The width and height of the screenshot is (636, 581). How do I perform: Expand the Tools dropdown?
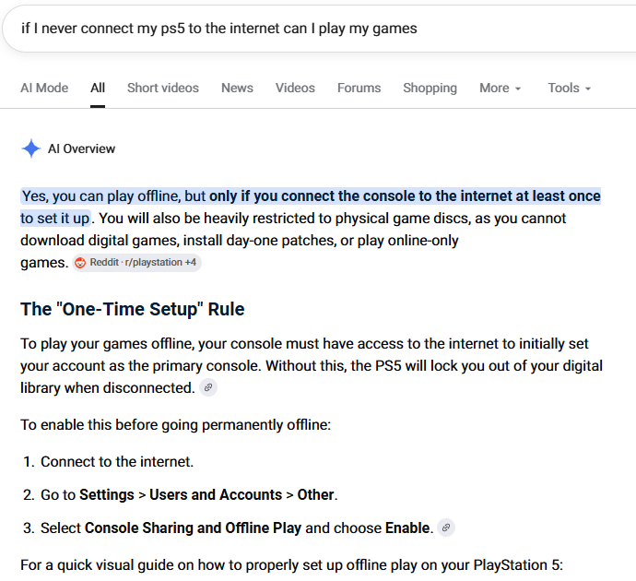[570, 88]
